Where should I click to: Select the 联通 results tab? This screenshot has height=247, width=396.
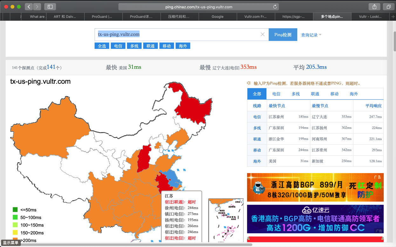(x=315, y=94)
